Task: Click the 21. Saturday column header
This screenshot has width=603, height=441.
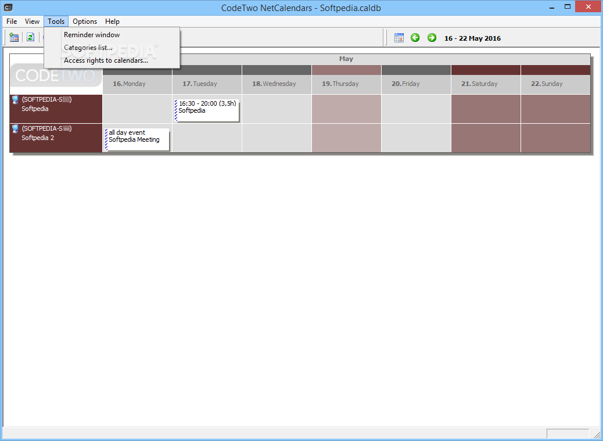Action: coord(486,84)
